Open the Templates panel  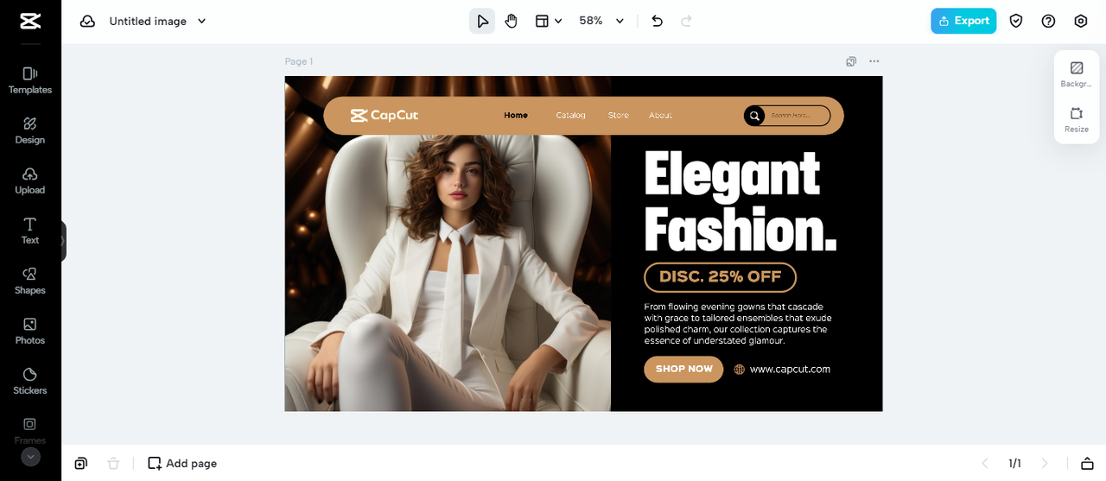coord(30,80)
